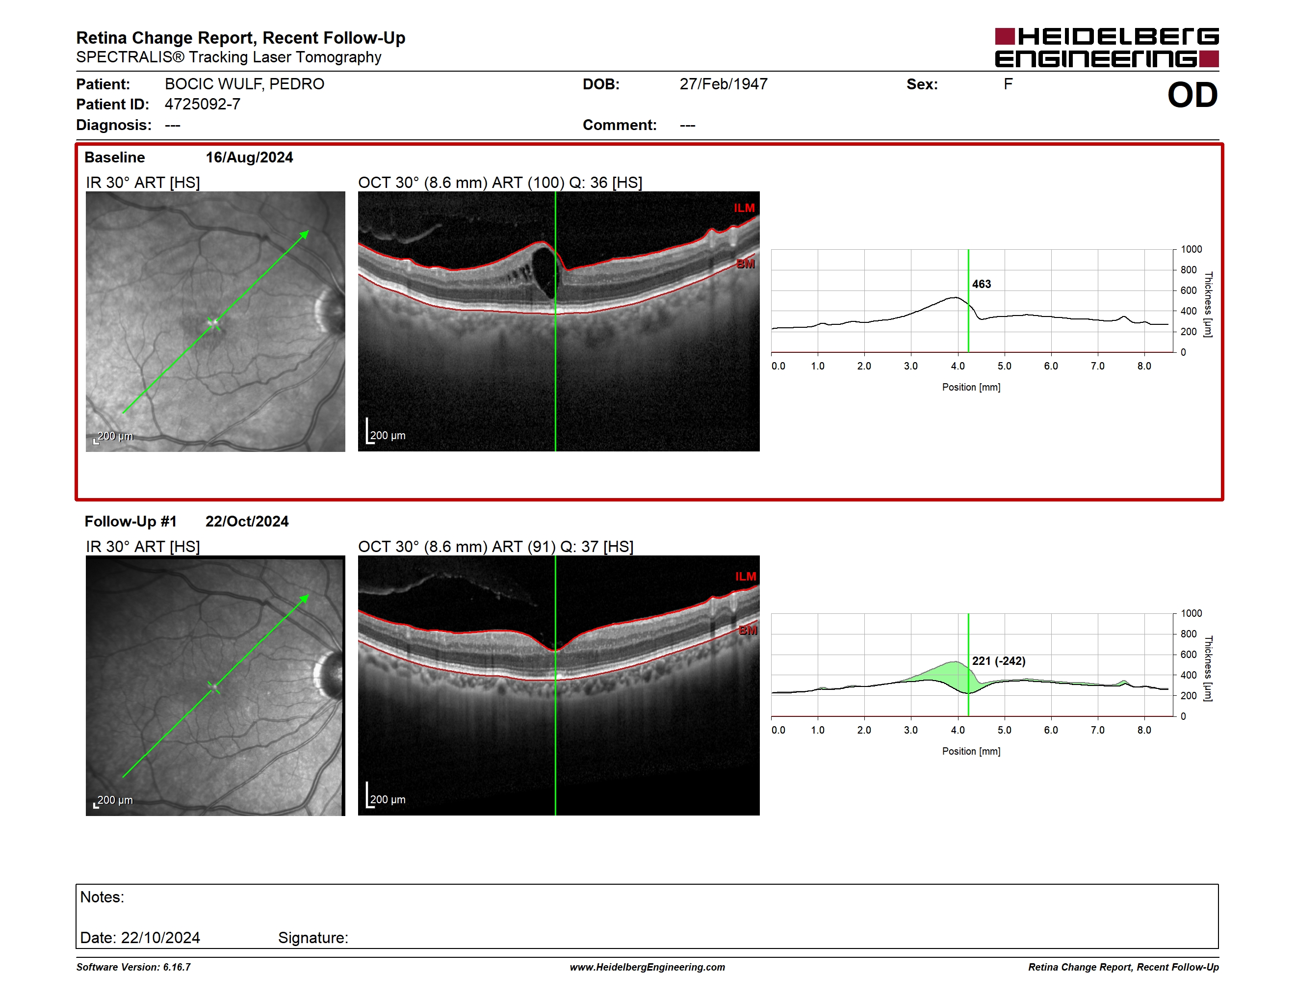Viewport: 1295px width, 1001px height.
Task: Click the Follow-Up #1 date 22/Oct/2024
Action: 247,521
